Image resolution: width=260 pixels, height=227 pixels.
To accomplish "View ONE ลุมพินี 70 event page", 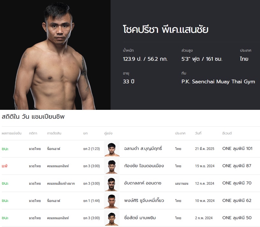I will [x=237, y=183].
